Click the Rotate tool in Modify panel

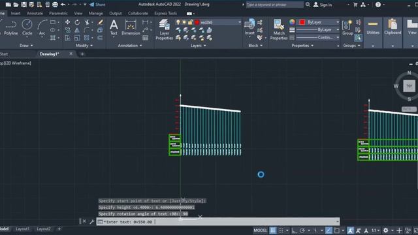tap(77, 22)
